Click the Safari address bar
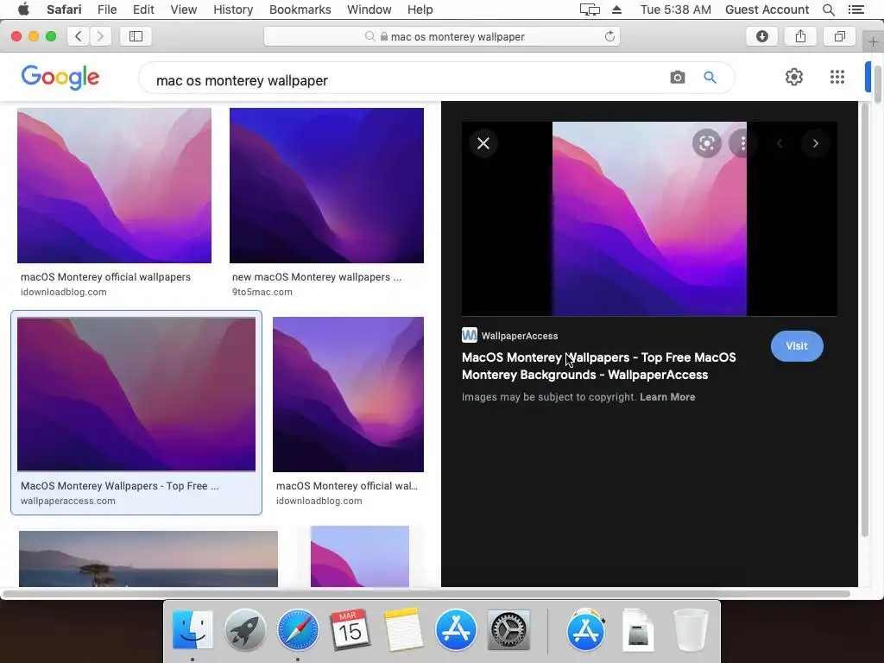The height and width of the screenshot is (663, 884). [442, 36]
